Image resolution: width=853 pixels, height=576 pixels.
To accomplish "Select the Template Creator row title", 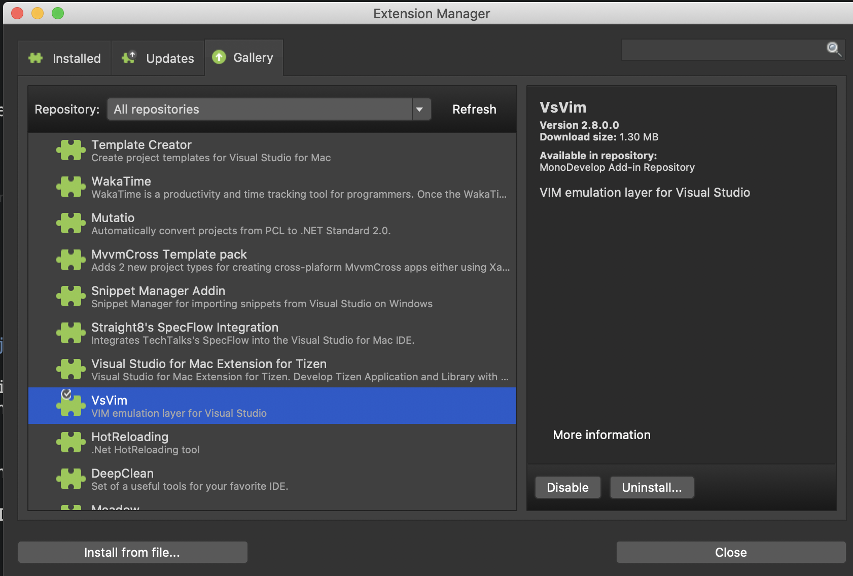I will pos(141,145).
